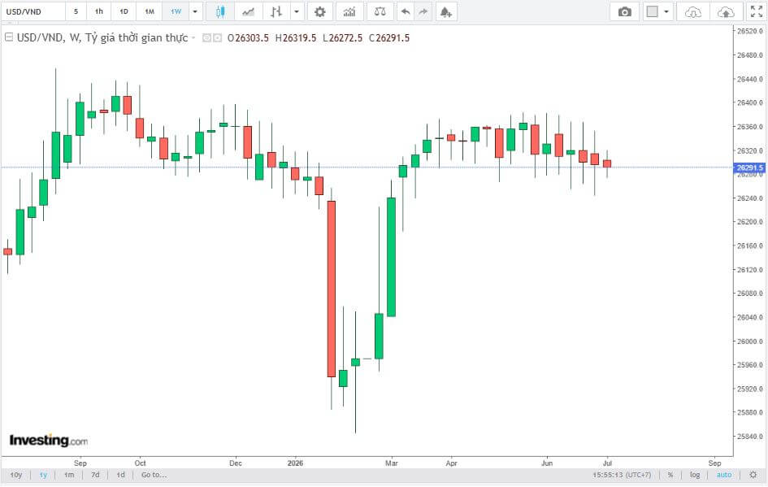Select the candlestick chart style
768x487 pixels.
coord(220,11)
